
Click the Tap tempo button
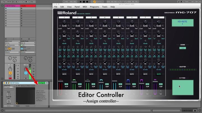4,2
